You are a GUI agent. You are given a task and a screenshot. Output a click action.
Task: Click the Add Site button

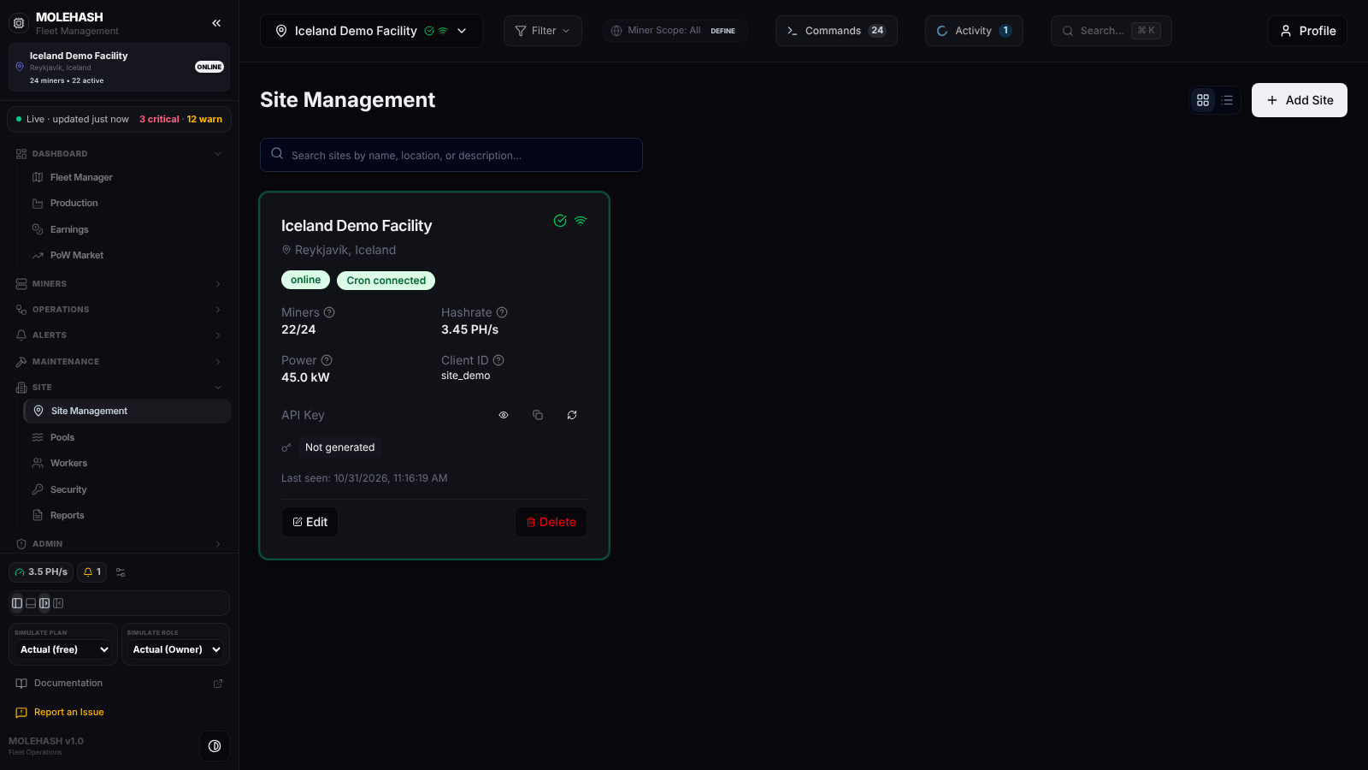point(1299,100)
